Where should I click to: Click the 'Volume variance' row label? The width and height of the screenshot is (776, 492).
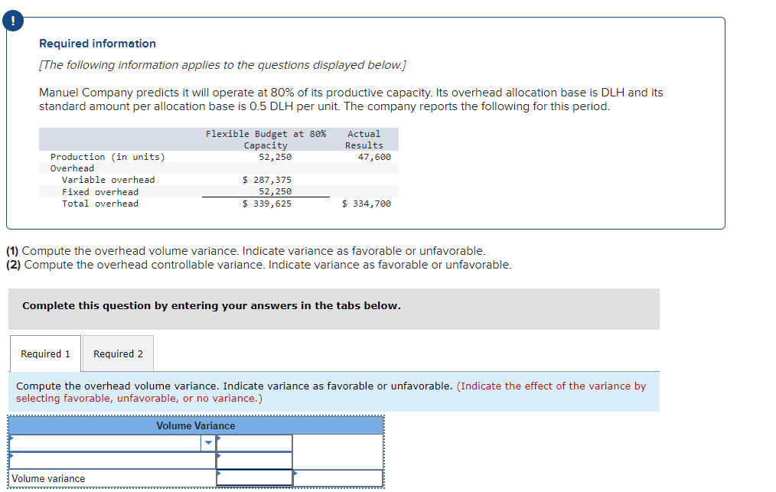pyautogui.click(x=48, y=479)
